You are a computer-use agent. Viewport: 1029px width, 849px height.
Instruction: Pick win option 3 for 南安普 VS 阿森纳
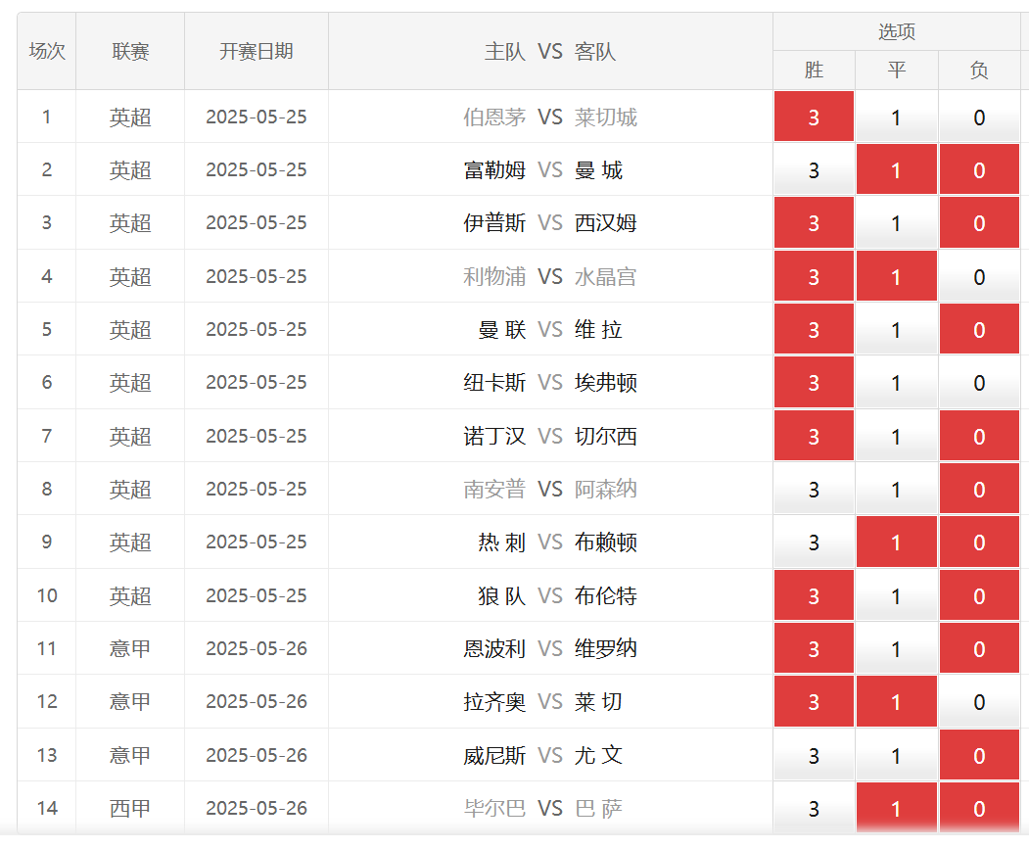(814, 490)
